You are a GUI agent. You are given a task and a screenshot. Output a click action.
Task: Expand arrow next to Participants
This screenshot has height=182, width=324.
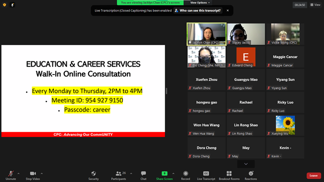pos(131,173)
